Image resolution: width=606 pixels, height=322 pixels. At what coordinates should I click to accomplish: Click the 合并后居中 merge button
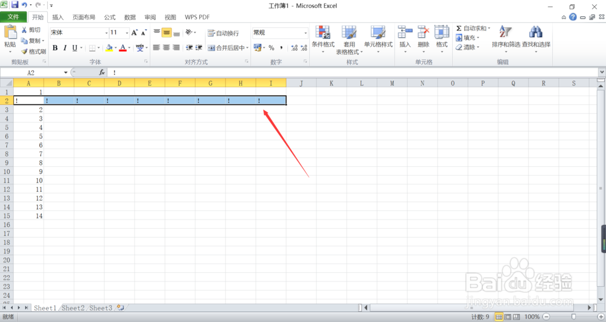(226, 47)
